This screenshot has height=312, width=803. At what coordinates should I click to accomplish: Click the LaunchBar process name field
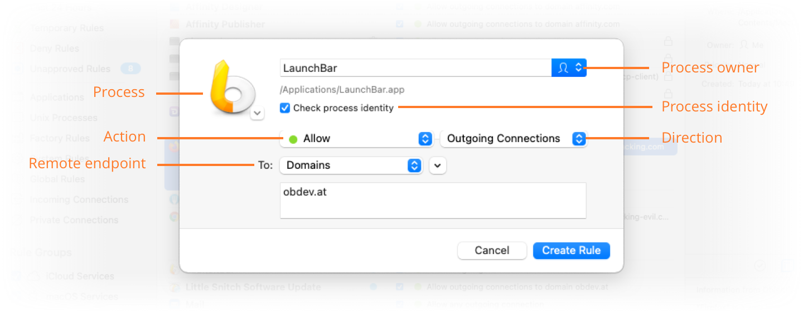415,68
